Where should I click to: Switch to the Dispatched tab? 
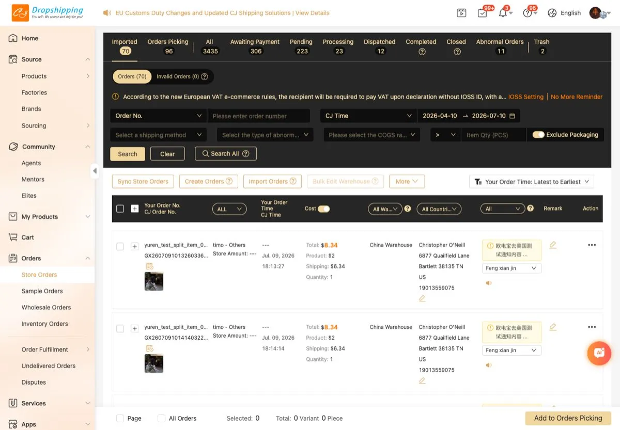tap(380, 46)
